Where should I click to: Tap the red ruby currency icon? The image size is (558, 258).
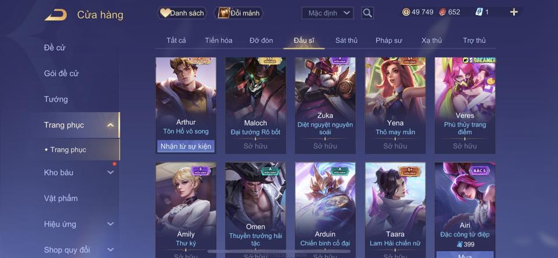(443, 12)
